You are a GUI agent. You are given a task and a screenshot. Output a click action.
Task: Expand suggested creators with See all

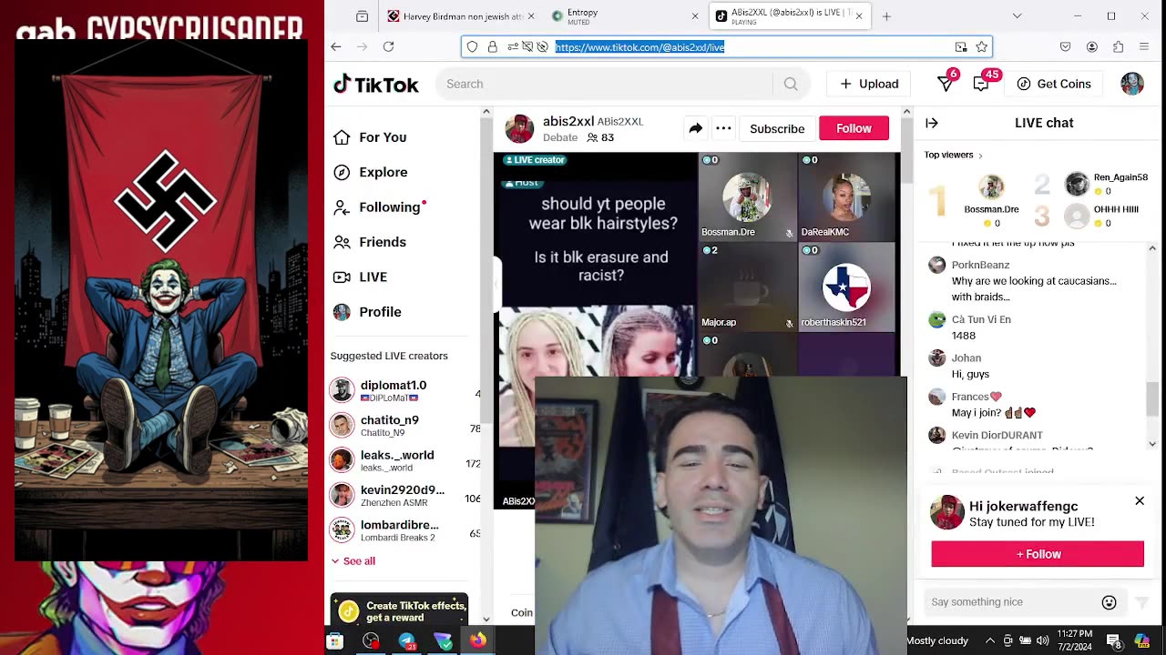pos(353,561)
